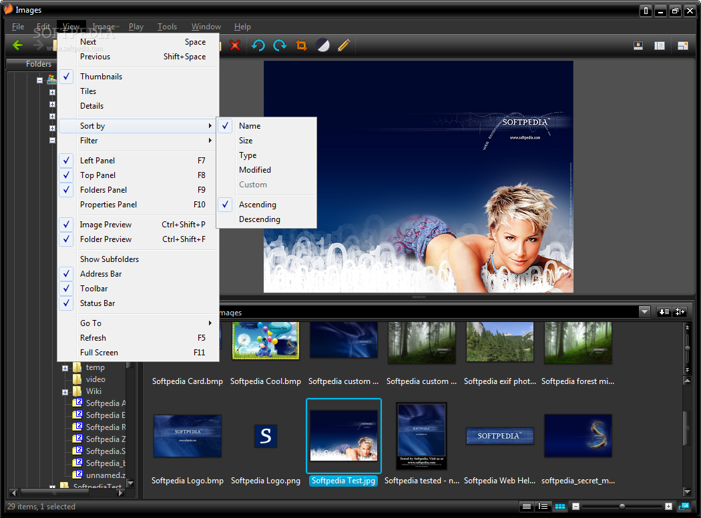Viewport: 701px width, 518px height.
Task: Click the contrast adjust half-moon icon
Action: (322, 45)
